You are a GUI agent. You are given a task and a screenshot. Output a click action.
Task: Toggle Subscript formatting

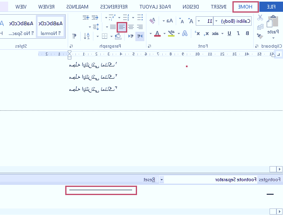pyautogui.click(x=206, y=33)
